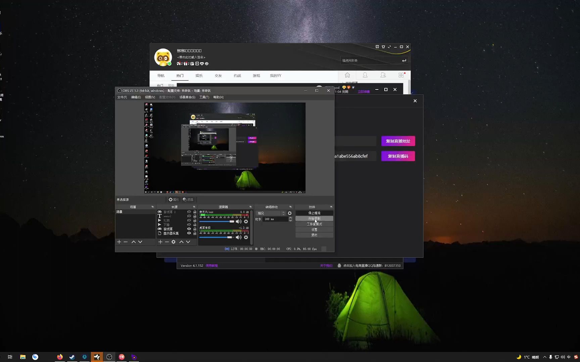Switch to 游戏 tab in YY window
The height and width of the screenshot is (362, 580).
click(x=256, y=76)
